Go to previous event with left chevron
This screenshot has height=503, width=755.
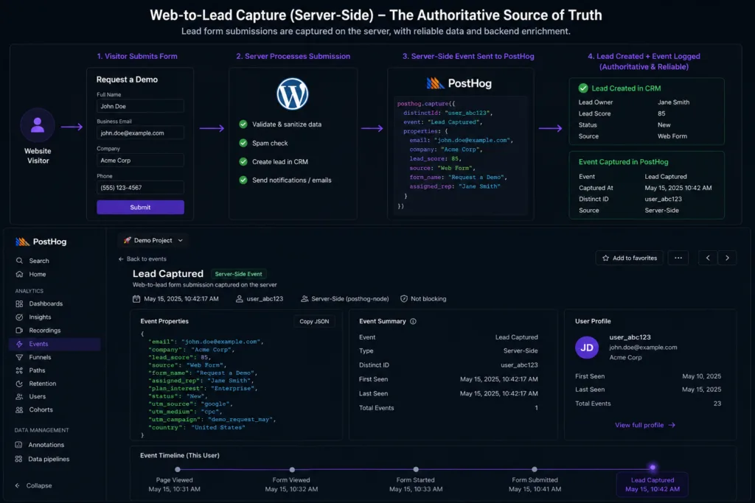[x=708, y=258]
